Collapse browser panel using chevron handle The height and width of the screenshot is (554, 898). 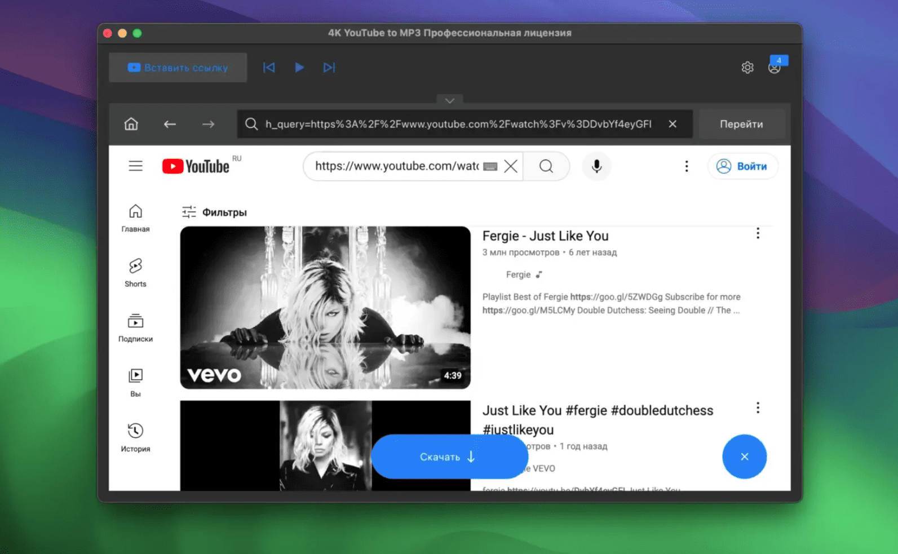(x=450, y=100)
